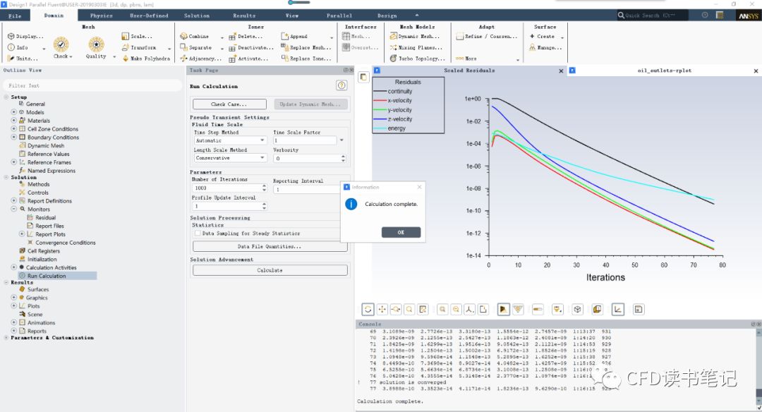Switch to the Results ribbon tab
762x412 pixels.
244,16
